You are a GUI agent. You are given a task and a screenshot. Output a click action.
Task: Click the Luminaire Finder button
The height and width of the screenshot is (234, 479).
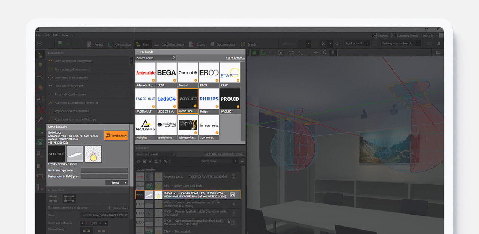point(405,35)
